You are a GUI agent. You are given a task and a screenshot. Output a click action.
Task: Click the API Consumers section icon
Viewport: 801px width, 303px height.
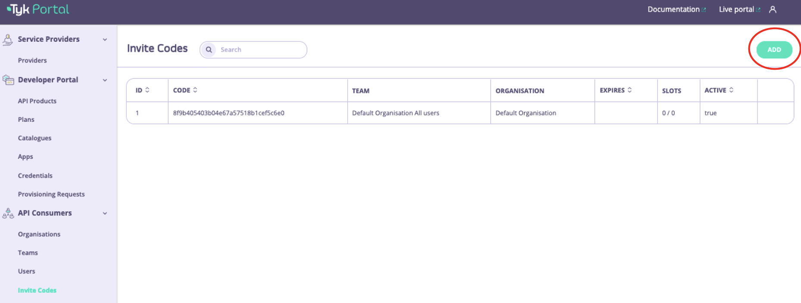pos(8,213)
